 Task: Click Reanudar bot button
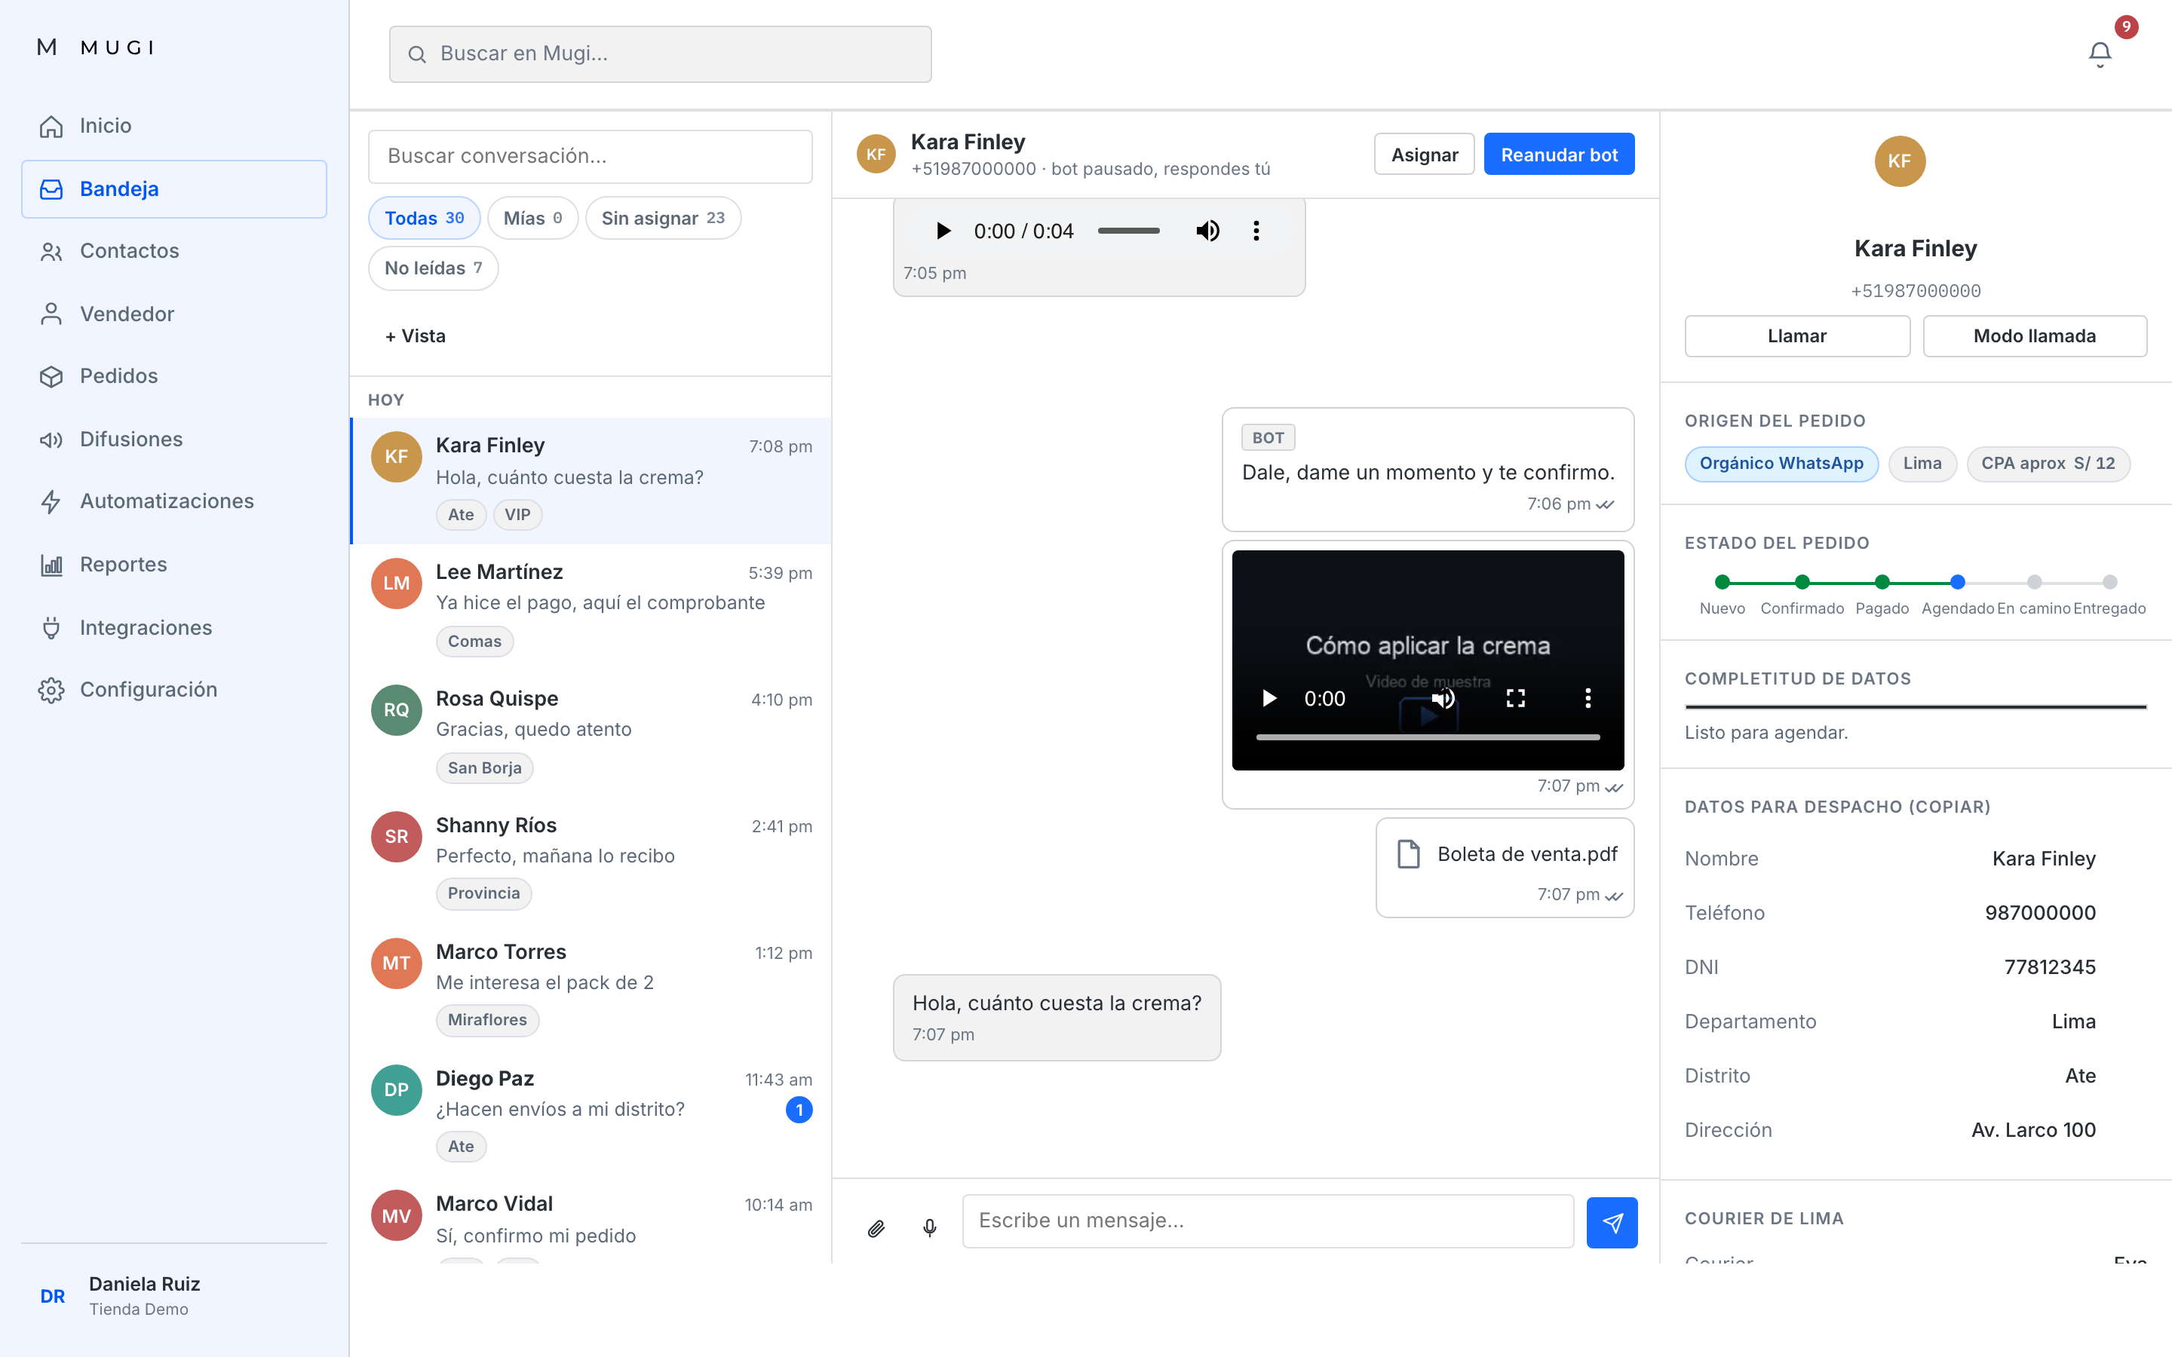pos(1559,155)
